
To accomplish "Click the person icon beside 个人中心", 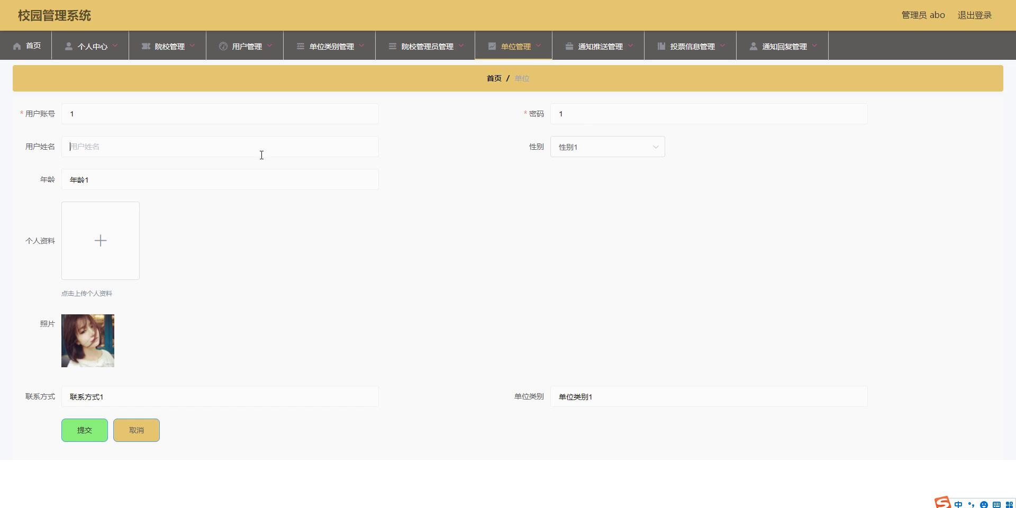I will pos(69,47).
